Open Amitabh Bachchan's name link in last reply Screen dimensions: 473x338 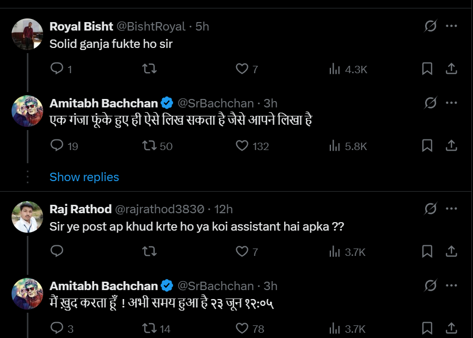(x=104, y=286)
